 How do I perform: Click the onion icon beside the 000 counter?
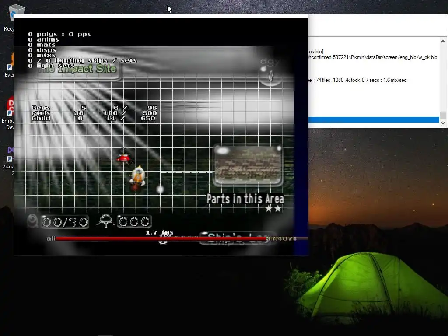[106, 221]
